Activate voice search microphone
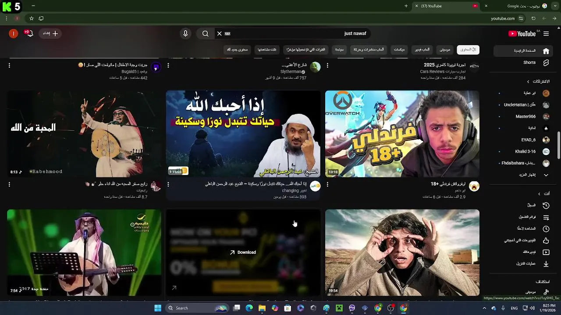This screenshot has width=561, height=315. tap(185, 34)
